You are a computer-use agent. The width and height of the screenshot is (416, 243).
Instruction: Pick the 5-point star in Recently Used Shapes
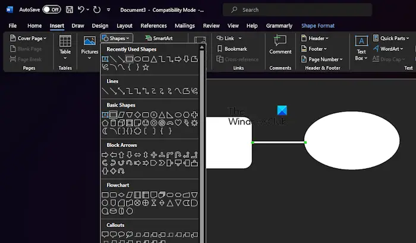point(146,67)
